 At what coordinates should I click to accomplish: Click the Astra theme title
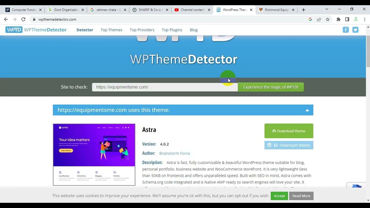point(149,130)
